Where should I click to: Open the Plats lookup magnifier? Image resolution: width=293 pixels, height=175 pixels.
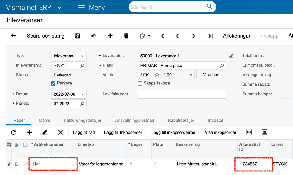(x=222, y=65)
